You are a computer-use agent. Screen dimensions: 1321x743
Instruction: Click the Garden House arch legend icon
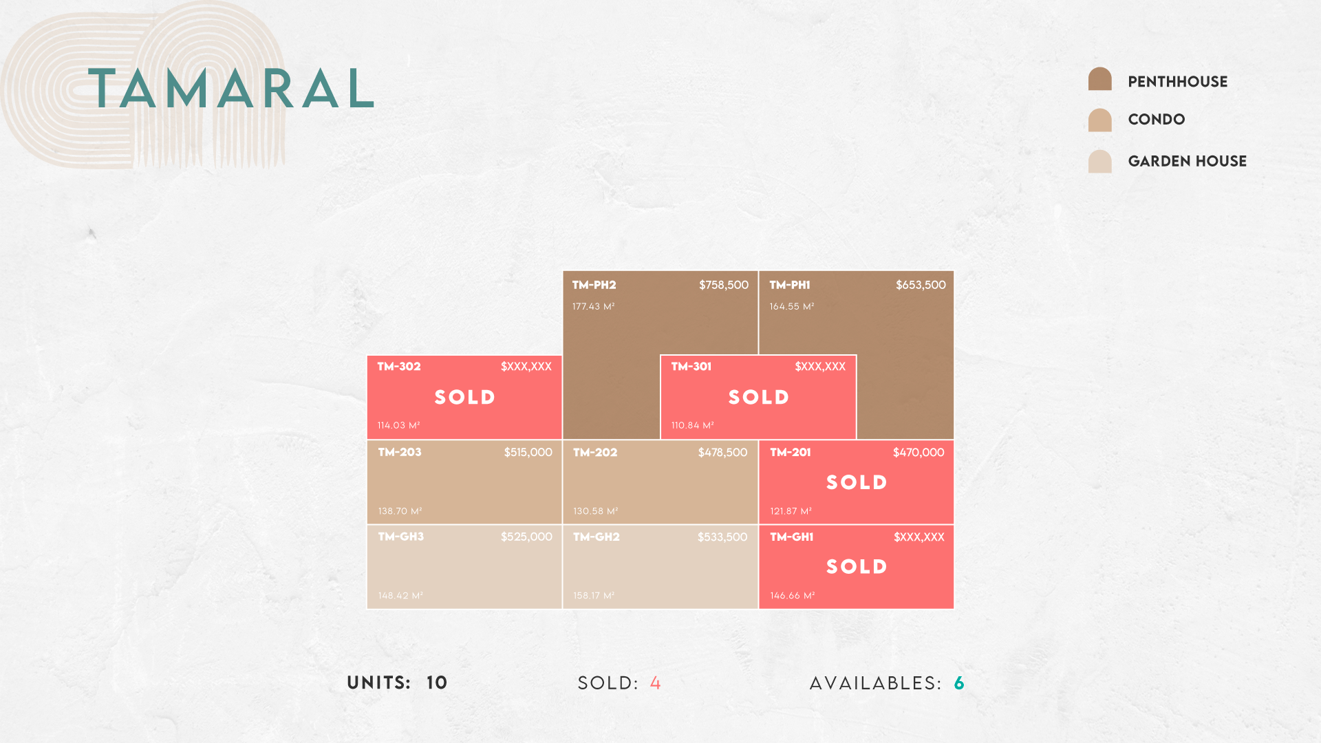pos(1099,161)
